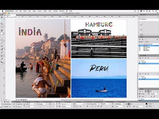The image size is (159, 119).
Task: Select the India layer row
Action: coord(148,49)
